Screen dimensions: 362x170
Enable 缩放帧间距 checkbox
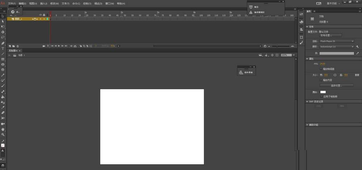click(x=321, y=69)
